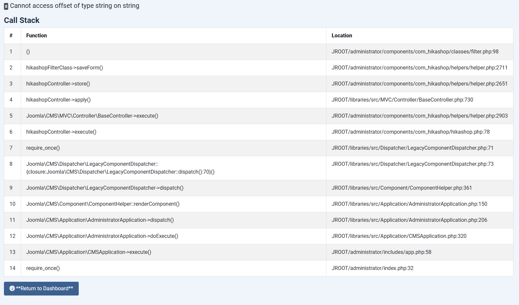Select location helpers/helper.php:2711
The image size is (519, 305).
click(420, 68)
